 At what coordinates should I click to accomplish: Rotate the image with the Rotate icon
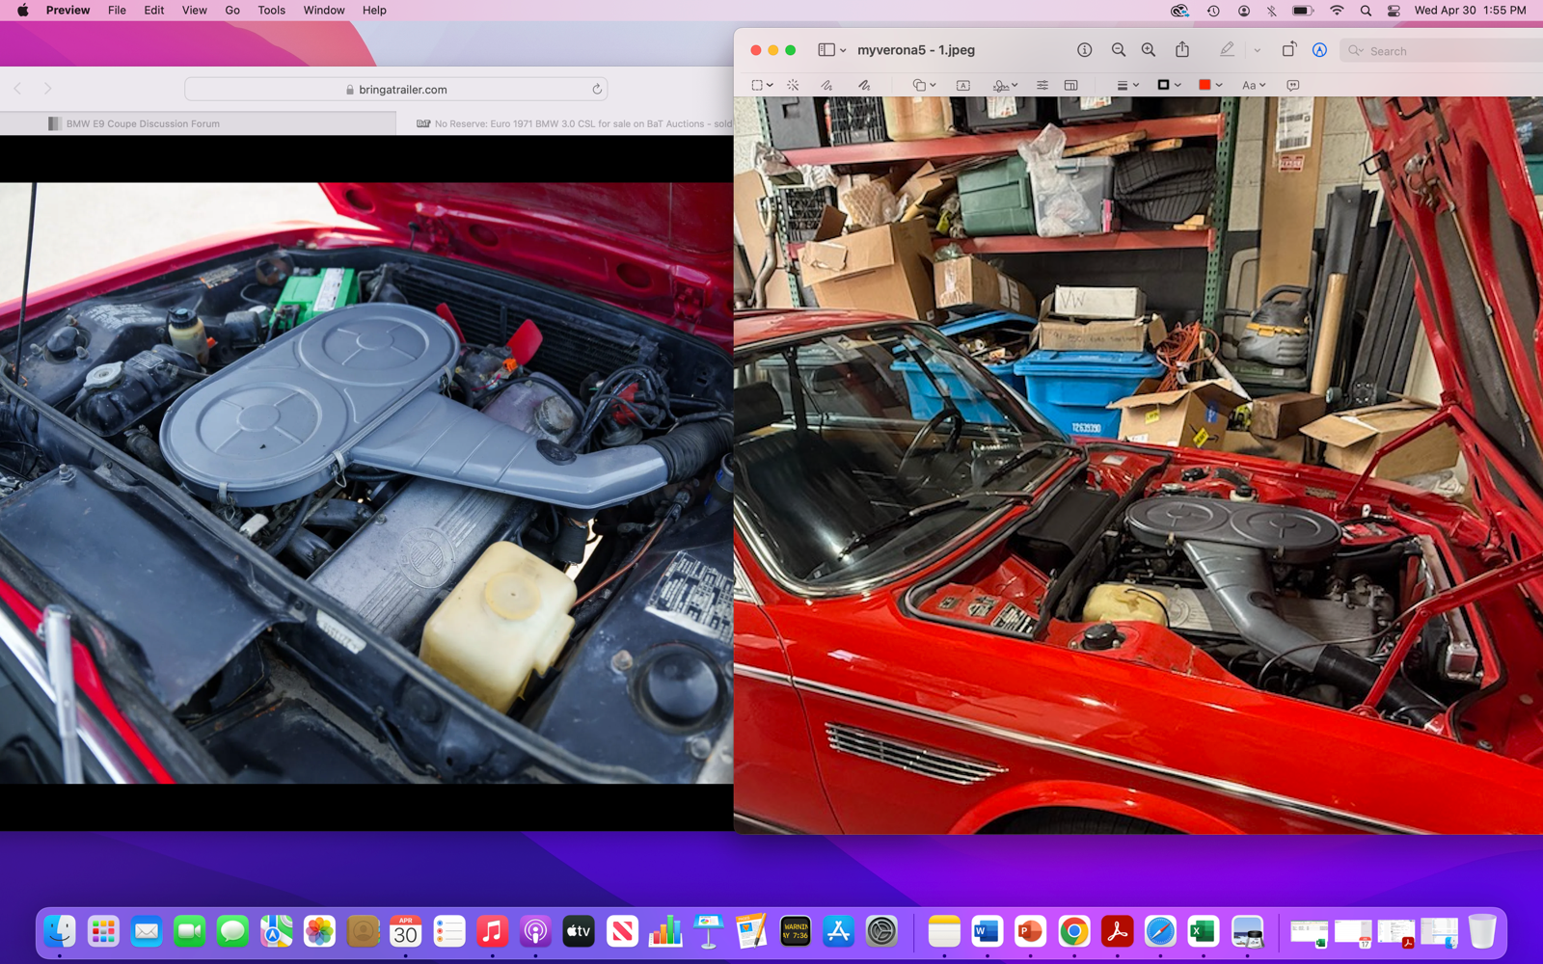(x=1288, y=50)
